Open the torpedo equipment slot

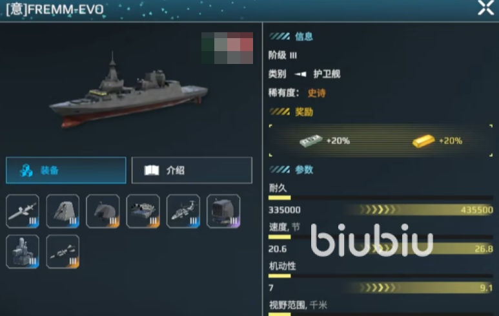(x=63, y=251)
